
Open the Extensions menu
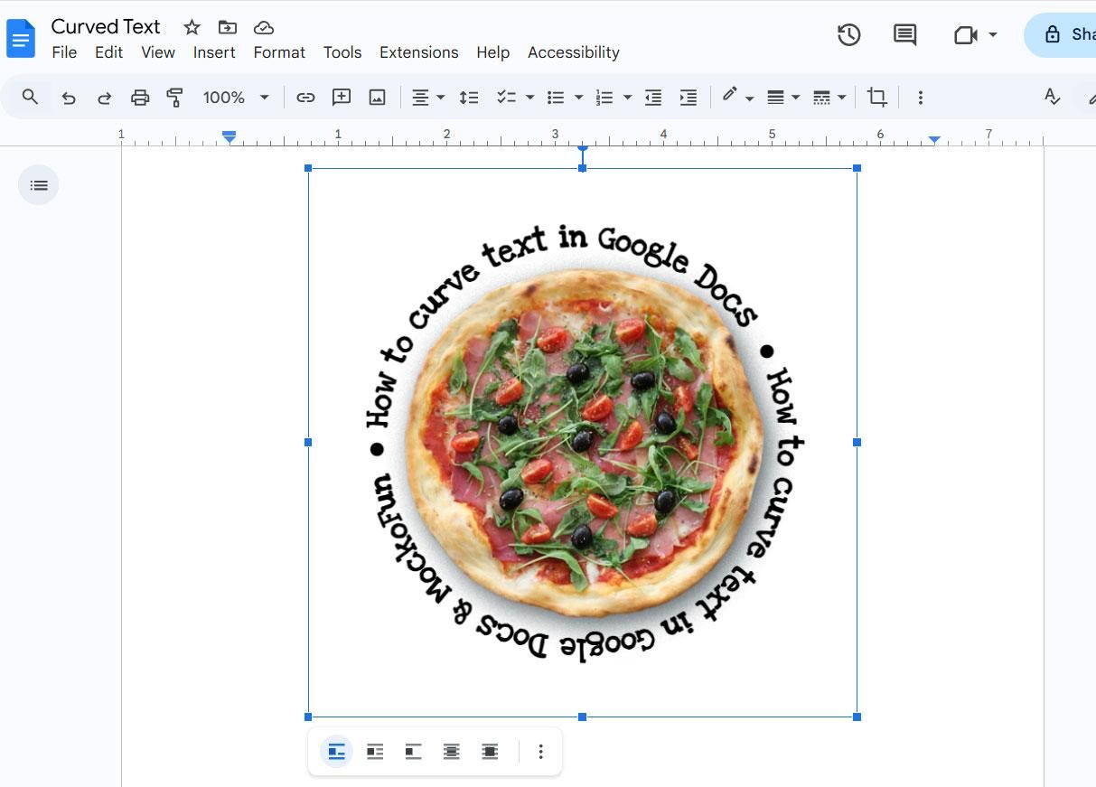418,52
